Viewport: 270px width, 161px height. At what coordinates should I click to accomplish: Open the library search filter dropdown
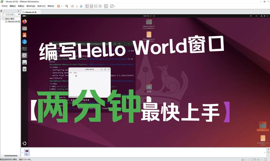click(x=19, y=14)
